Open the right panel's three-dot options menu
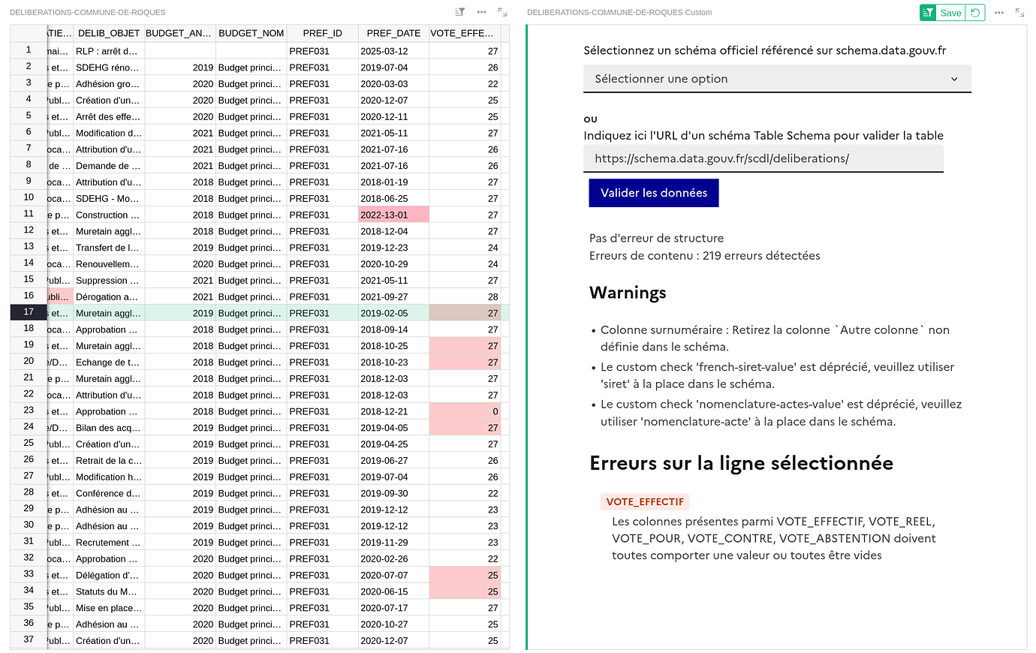This screenshot has height=653, width=1036. [999, 12]
